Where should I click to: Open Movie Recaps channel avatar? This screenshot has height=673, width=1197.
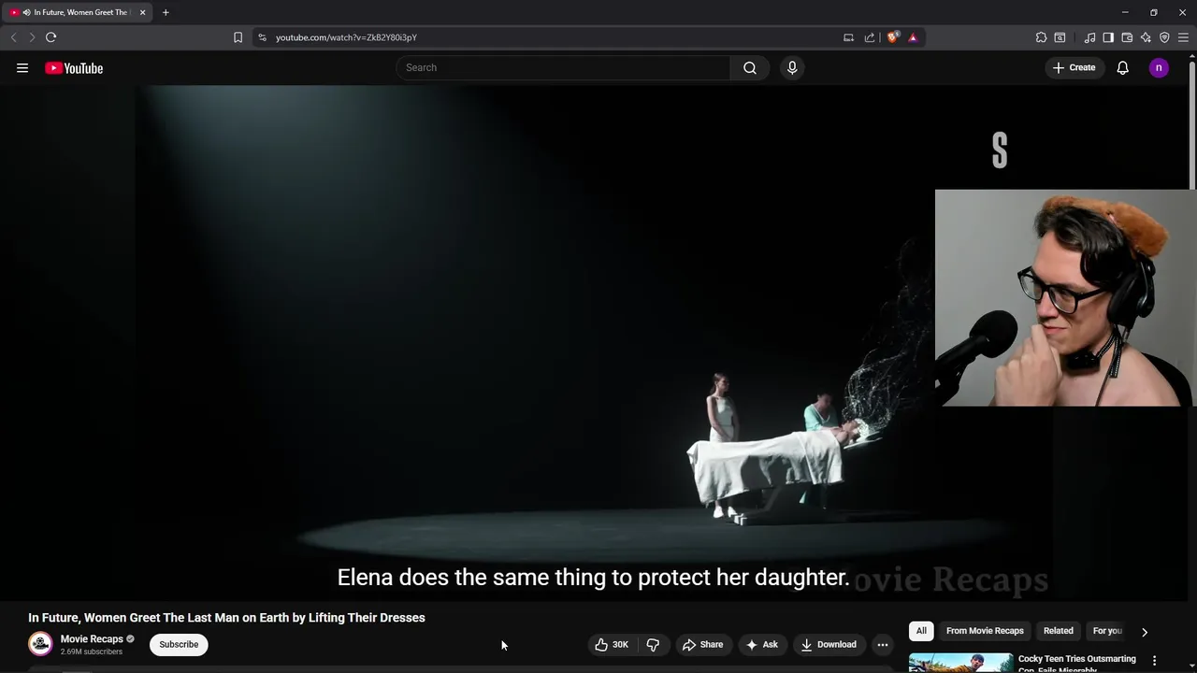(40, 644)
